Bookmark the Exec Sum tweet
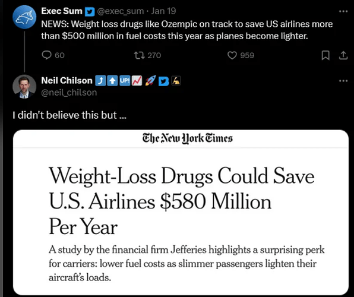Viewport: 354px width, 297px height. (x=325, y=55)
